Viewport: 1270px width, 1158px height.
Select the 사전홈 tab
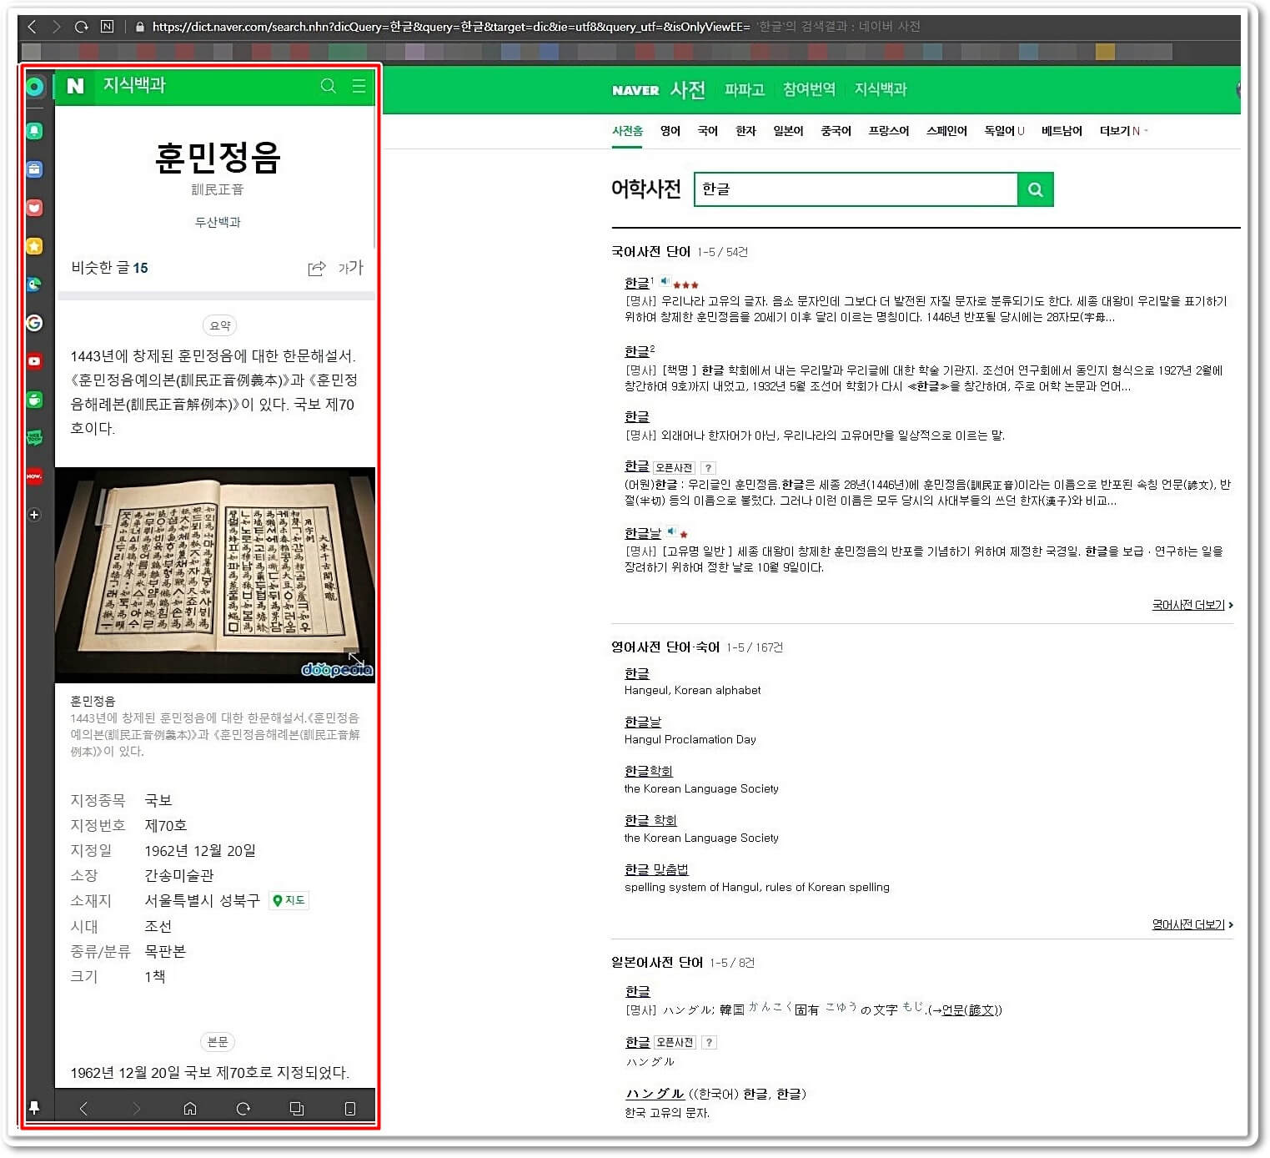point(627,131)
